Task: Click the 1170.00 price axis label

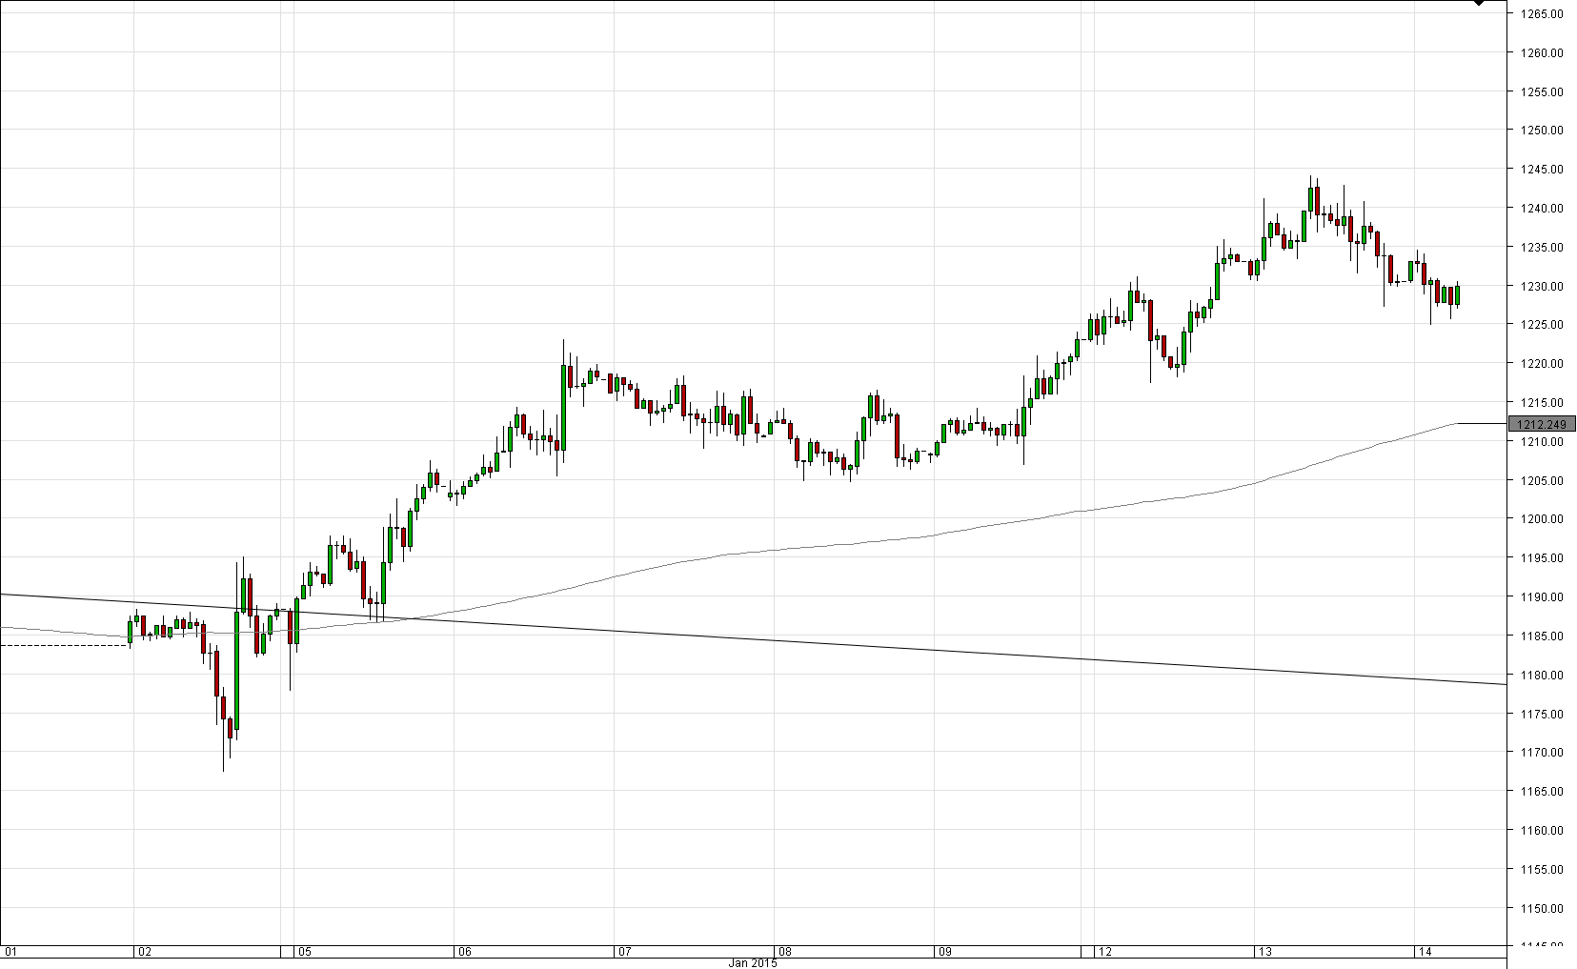Action: pyautogui.click(x=1542, y=753)
